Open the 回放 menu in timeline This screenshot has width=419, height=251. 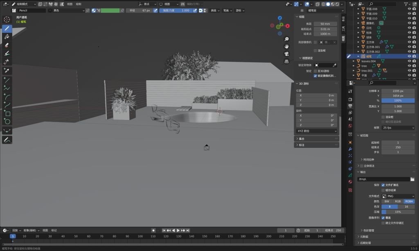point(15,230)
